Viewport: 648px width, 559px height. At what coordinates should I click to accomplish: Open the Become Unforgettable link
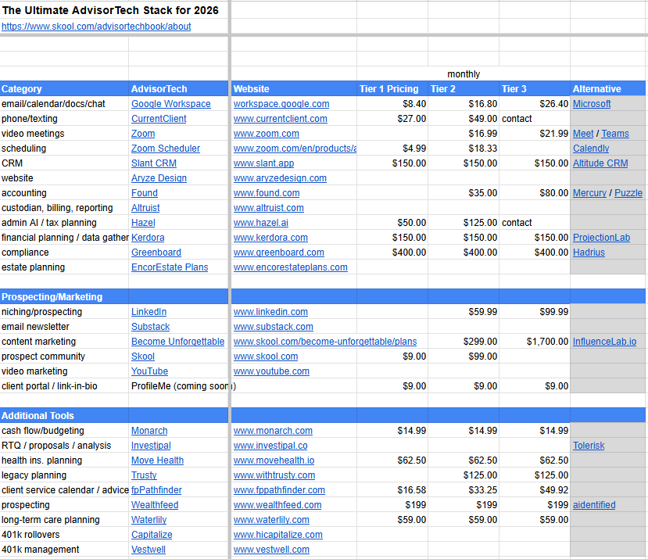pyautogui.click(x=177, y=342)
